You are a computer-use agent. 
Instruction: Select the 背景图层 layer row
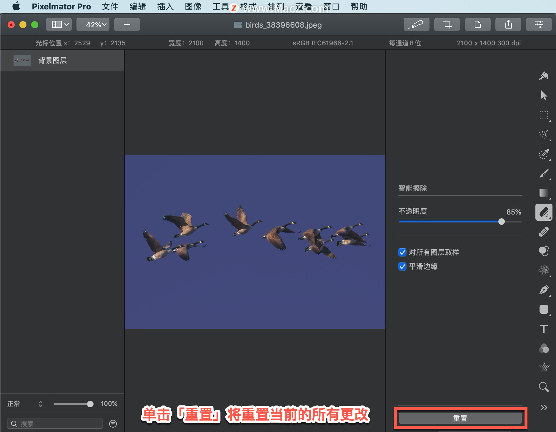tap(62, 60)
